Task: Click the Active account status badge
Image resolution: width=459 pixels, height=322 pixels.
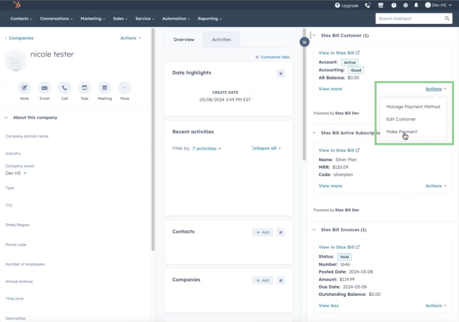Action: point(350,62)
